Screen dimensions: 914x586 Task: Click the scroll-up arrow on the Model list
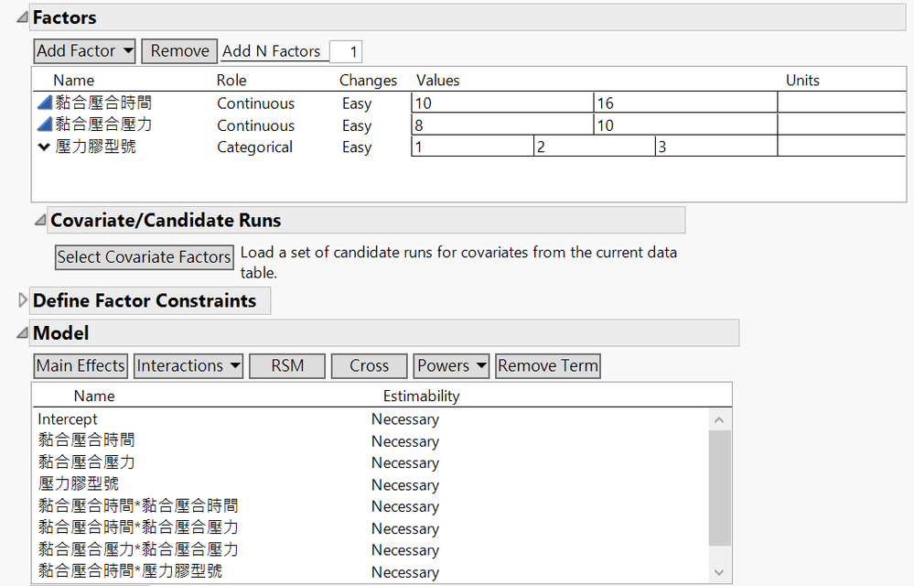tap(719, 418)
